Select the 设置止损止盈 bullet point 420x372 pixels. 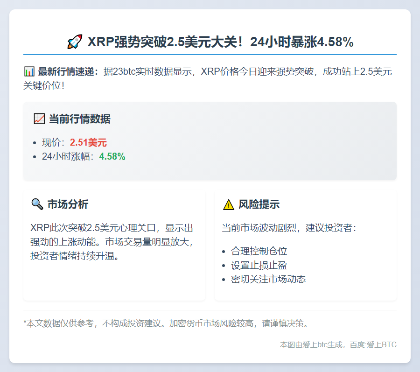pyautogui.click(x=259, y=265)
